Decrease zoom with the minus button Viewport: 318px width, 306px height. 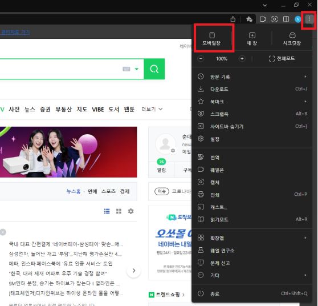[x=201, y=59]
